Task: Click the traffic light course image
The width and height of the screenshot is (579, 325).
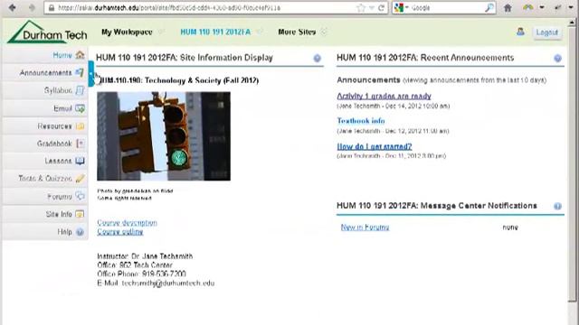Action: [x=164, y=136]
